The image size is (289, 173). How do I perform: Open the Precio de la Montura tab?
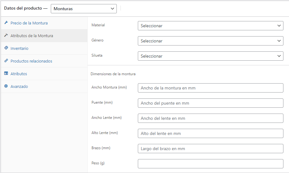coord(44,23)
